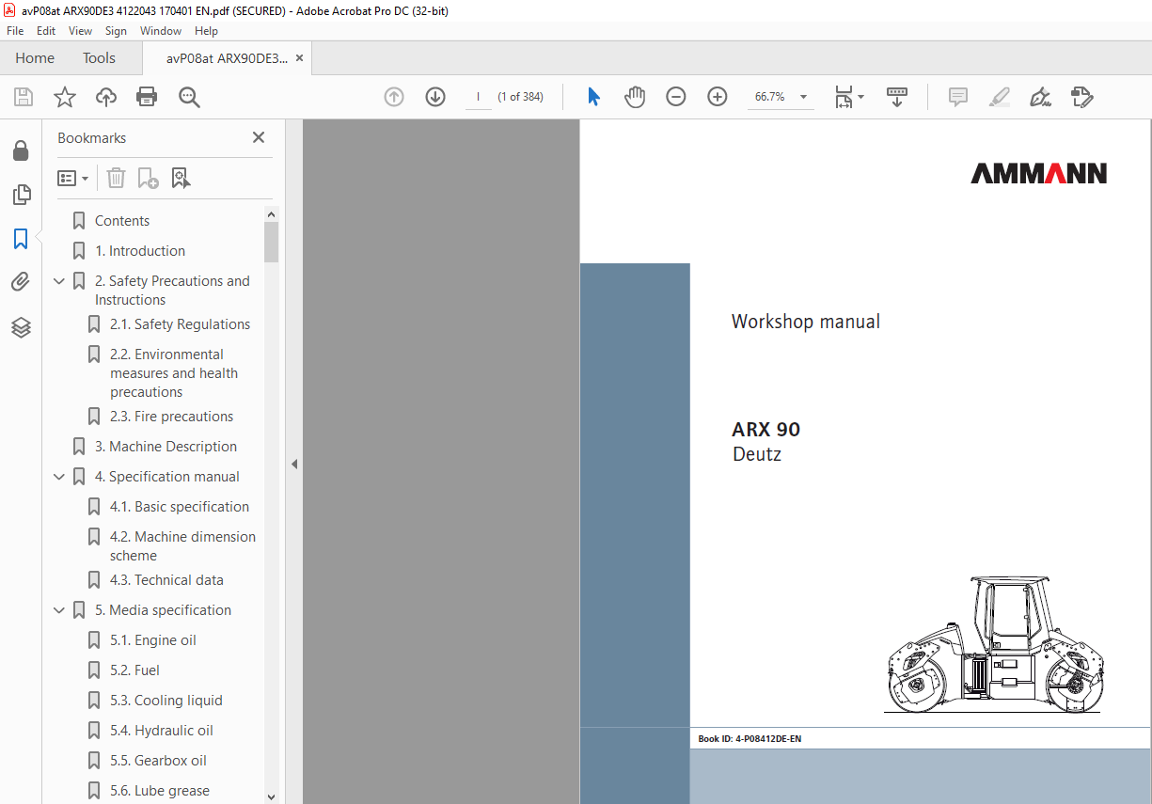Select 4.1. Basic specification bookmark
This screenshot has height=804, width=1152.
(180, 507)
